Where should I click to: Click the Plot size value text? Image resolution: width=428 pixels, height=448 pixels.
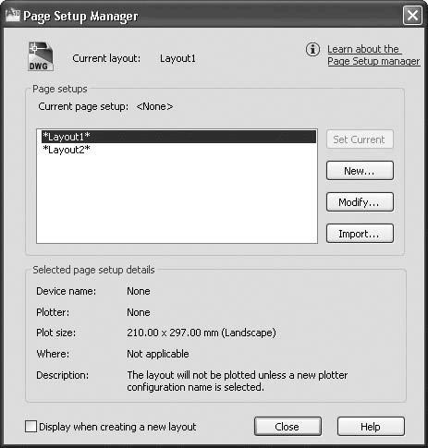pyautogui.click(x=202, y=333)
